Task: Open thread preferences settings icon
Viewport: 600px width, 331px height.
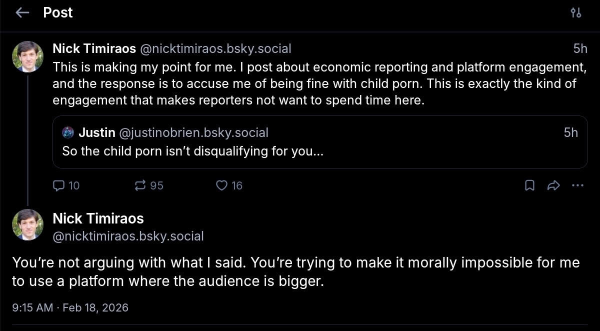Action: point(576,13)
